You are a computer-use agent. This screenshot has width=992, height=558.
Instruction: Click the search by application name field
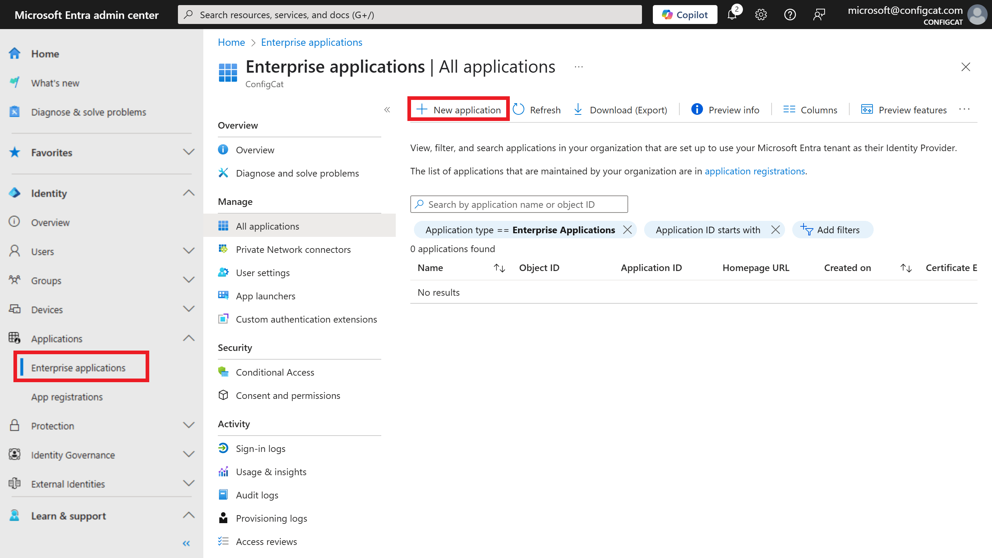(x=519, y=204)
